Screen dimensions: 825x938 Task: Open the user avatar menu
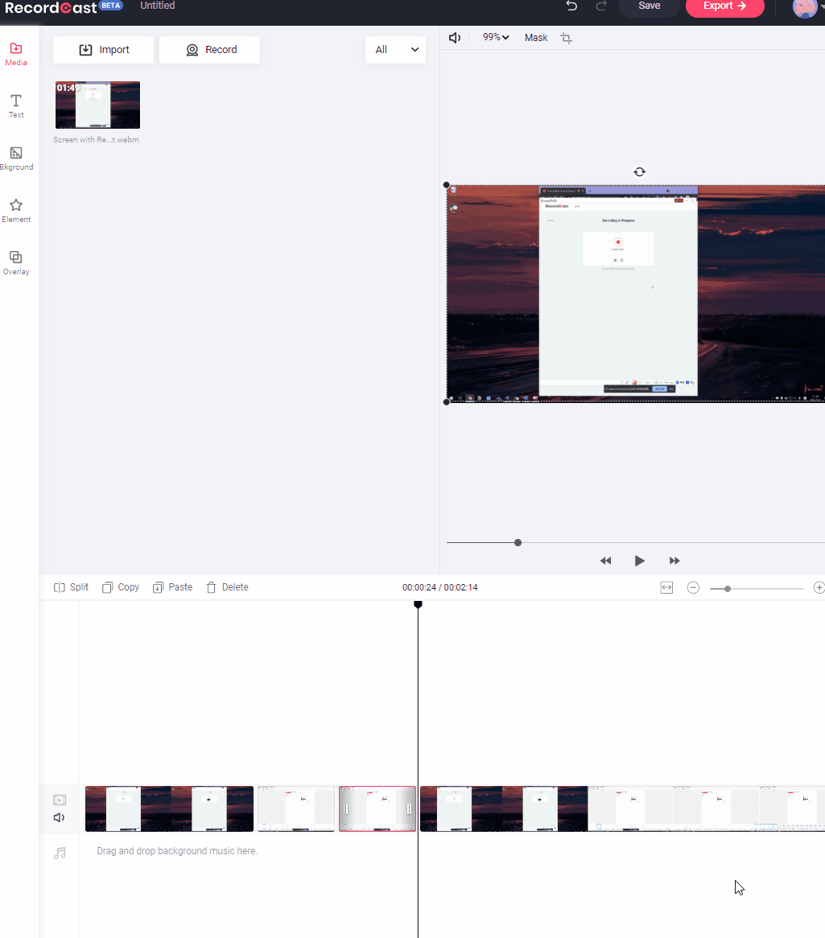[x=805, y=8]
